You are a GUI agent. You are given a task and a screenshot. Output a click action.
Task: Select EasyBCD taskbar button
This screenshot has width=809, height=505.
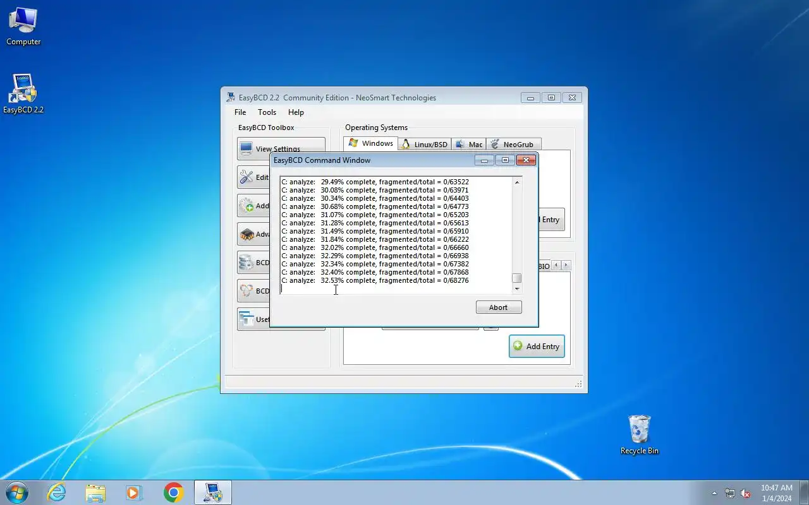tap(212, 492)
